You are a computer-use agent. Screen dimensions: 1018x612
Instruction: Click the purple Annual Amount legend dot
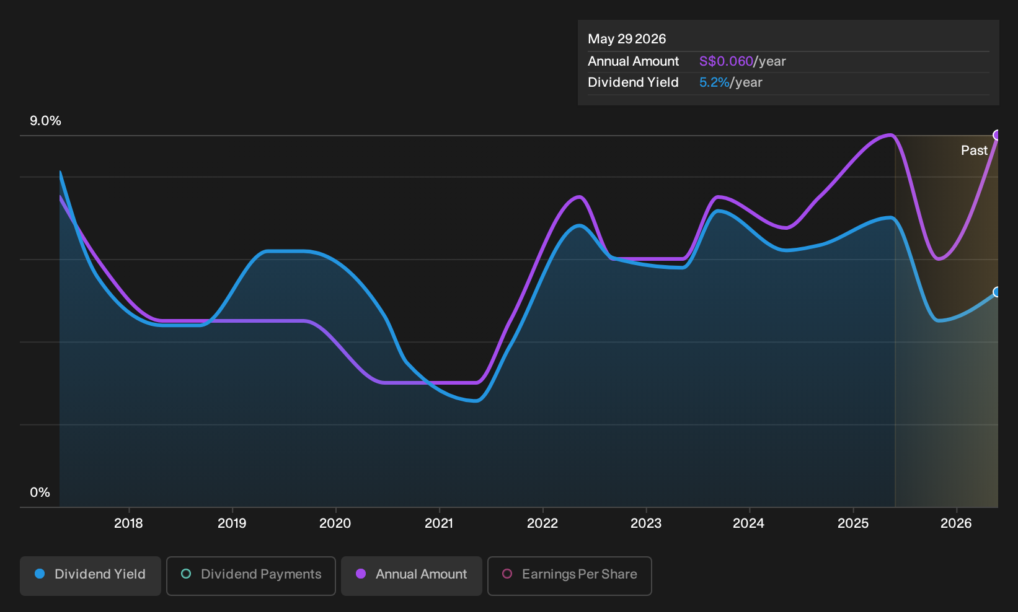(361, 574)
